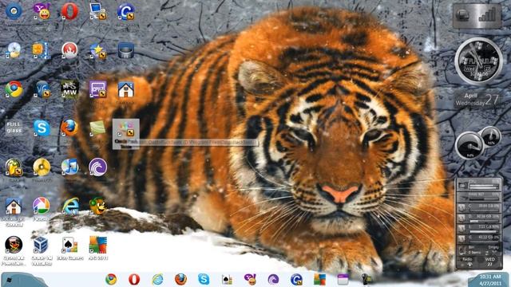Launch Opera from the desktop shortcut
The height and width of the screenshot is (287, 511).
69,11
